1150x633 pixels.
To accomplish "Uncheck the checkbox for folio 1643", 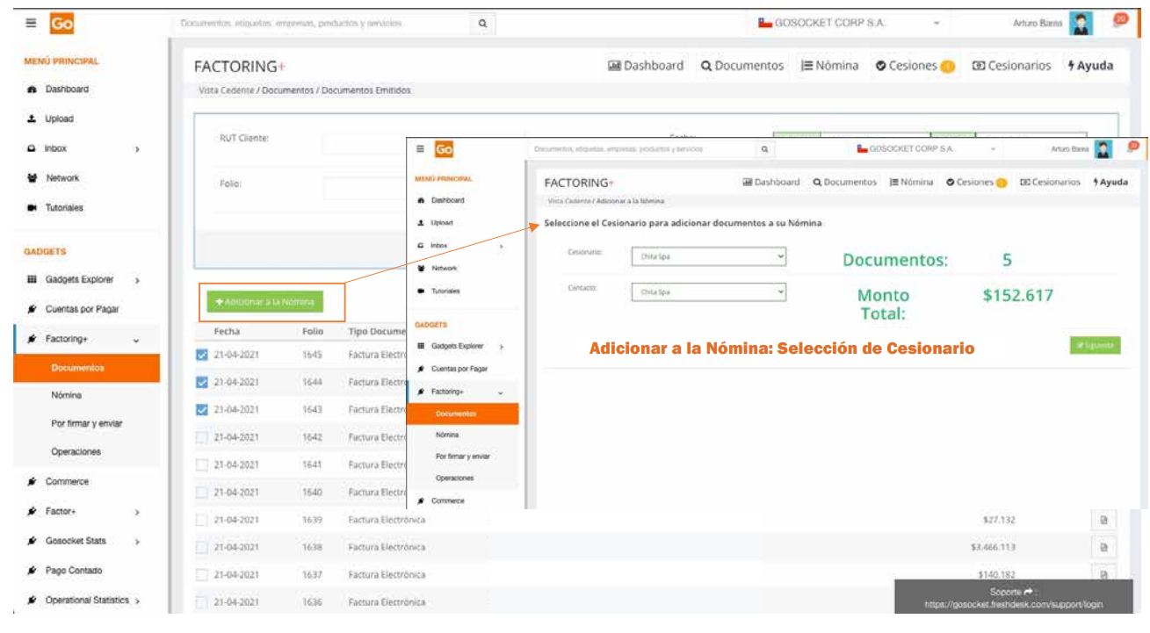I will coord(202,409).
